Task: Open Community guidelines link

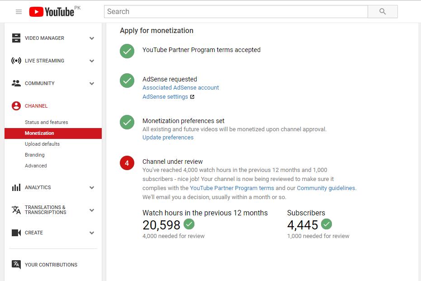Action: 326,188
